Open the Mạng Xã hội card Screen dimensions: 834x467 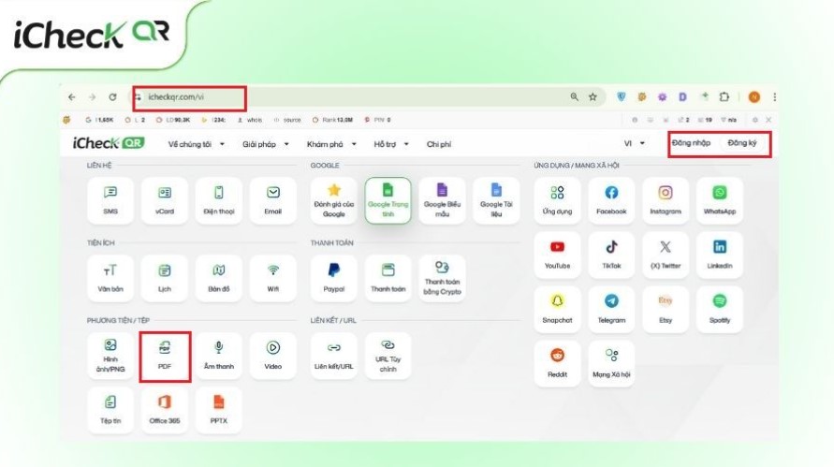pos(611,363)
